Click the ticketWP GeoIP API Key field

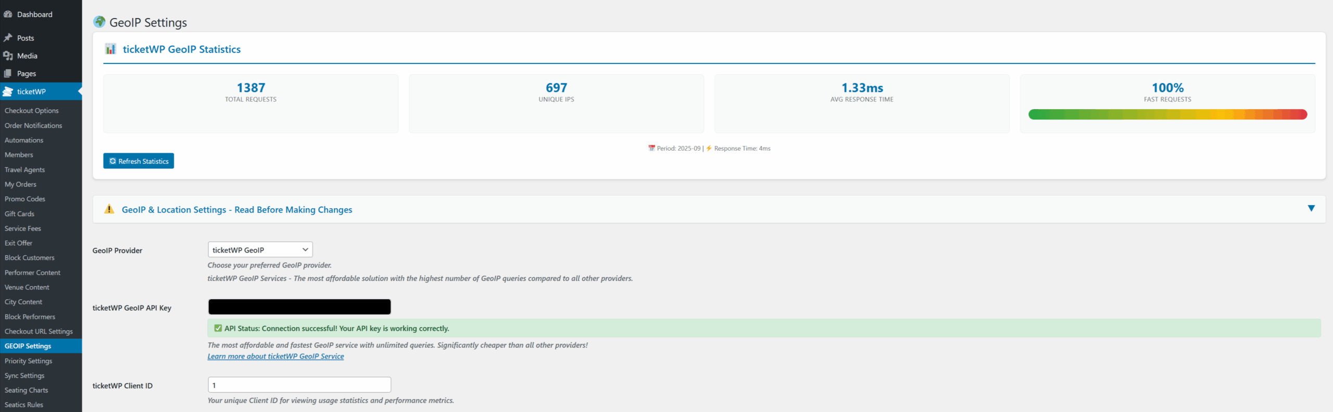pos(299,307)
